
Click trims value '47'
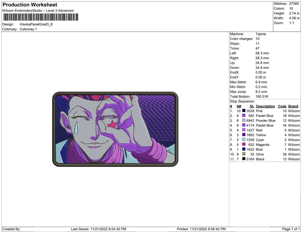(x=257, y=48)
